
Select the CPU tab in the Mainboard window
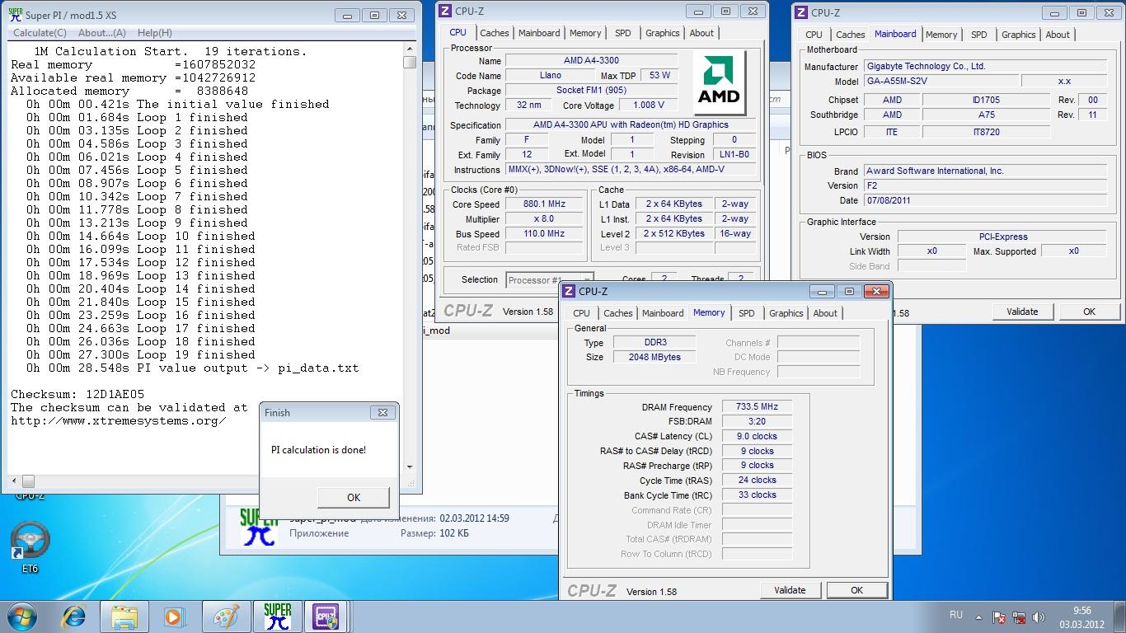pyautogui.click(x=814, y=35)
